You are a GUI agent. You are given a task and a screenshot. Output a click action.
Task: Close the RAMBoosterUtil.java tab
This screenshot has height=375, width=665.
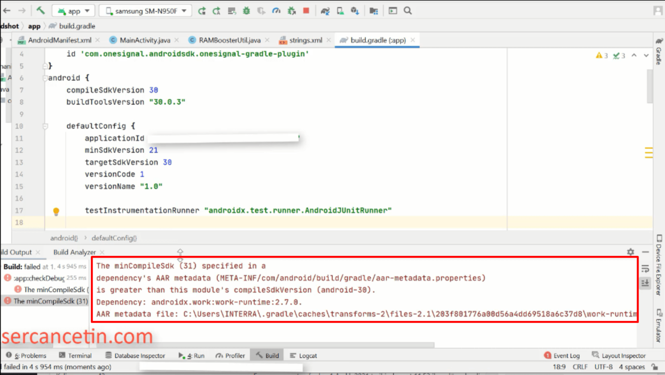pyautogui.click(x=267, y=40)
